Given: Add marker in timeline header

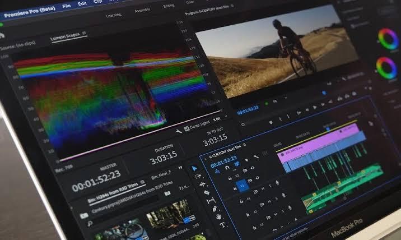Looking at the screenshot, I should [246, 160].
